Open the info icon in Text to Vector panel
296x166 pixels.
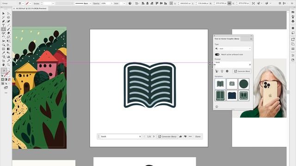[217, 107]
